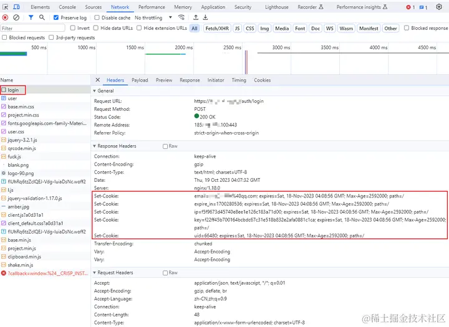This screenshot has width=449, height=327.
Task: Click the Filter text input
Action: pos(32,28)
